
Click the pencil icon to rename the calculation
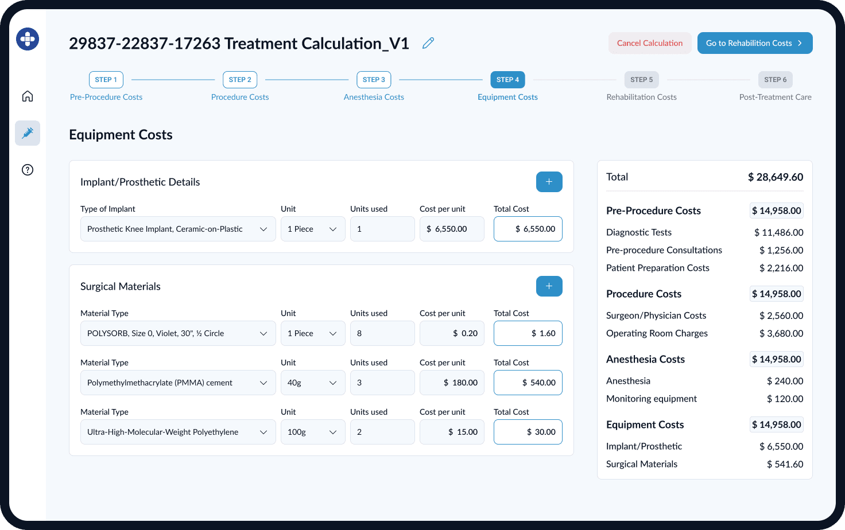click(x=427, y=42)
